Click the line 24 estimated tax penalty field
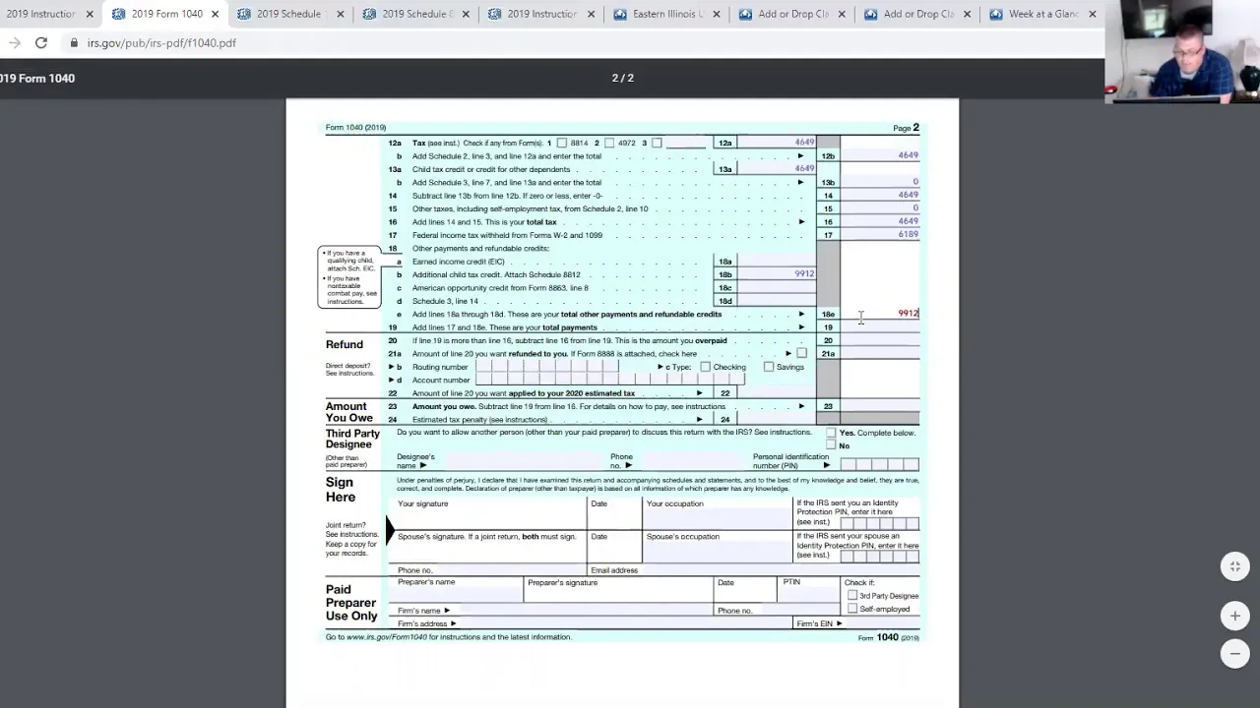This screenshot has height=708, width=1260. pos(777,419)
